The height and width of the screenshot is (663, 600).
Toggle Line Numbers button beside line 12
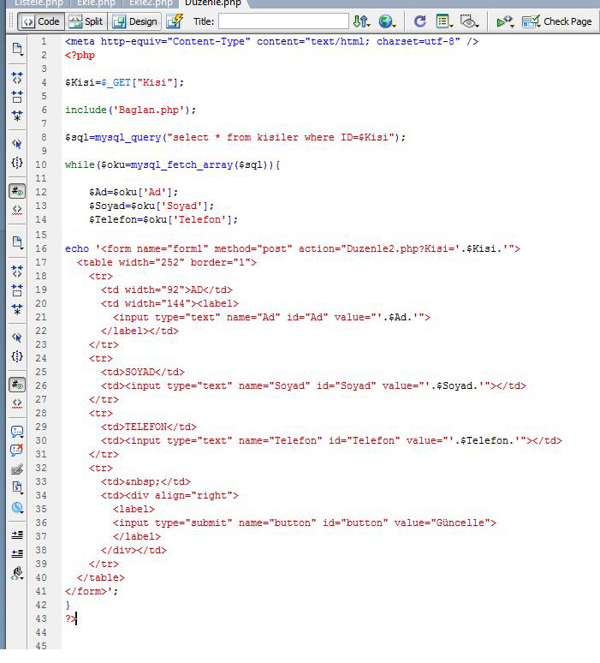pyautogui.click(x=17, y=191)
